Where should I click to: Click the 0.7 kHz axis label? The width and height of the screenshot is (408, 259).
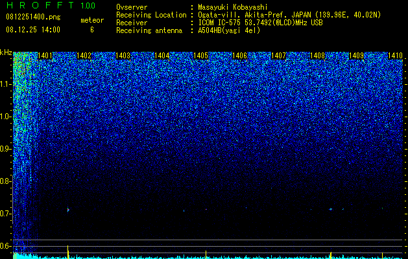(x=6, y=214)
